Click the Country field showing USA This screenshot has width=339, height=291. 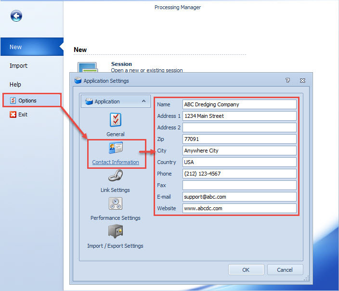(239, 162)
